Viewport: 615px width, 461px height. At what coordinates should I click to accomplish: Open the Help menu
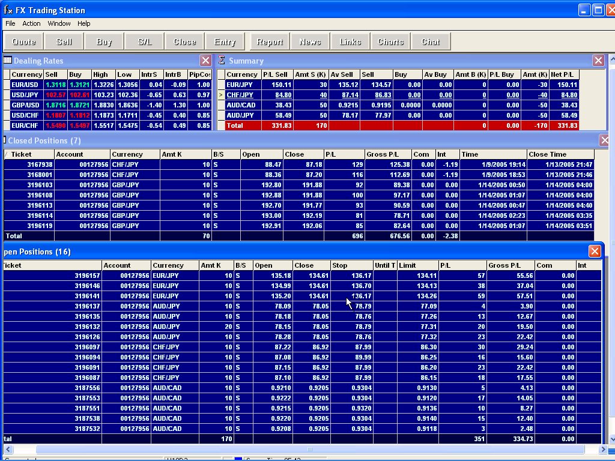click(84, 23)
